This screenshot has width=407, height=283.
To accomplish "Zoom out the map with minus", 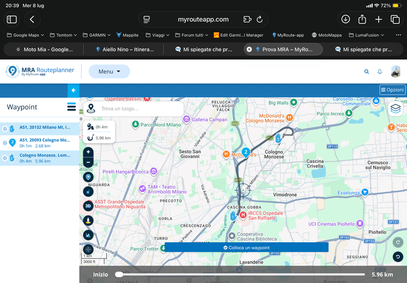I will 88,162.
